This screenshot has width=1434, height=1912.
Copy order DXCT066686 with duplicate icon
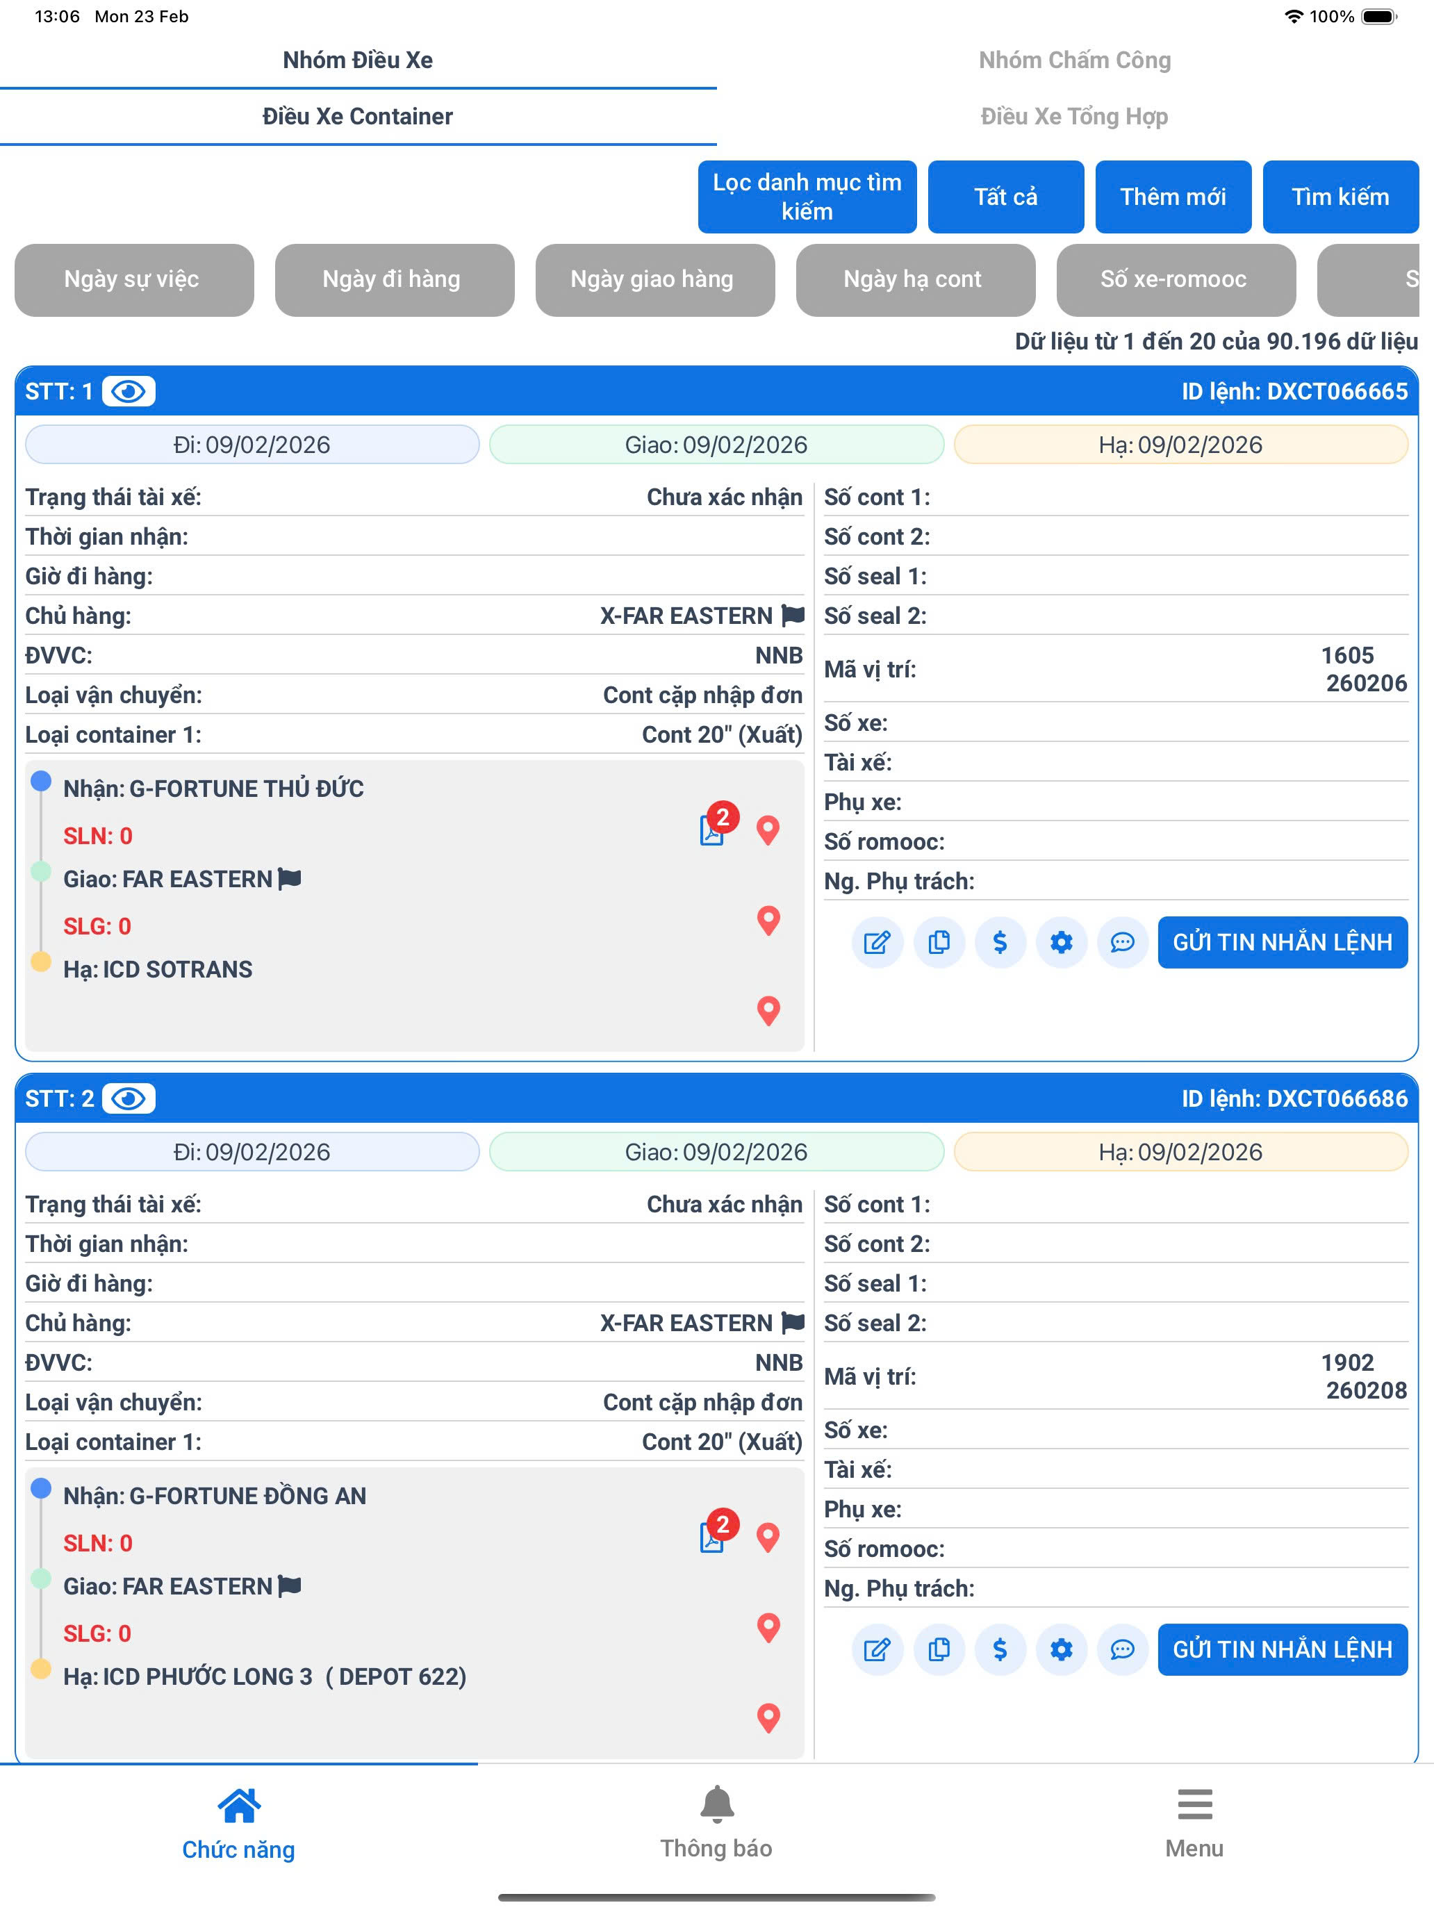pos(939,1649)
